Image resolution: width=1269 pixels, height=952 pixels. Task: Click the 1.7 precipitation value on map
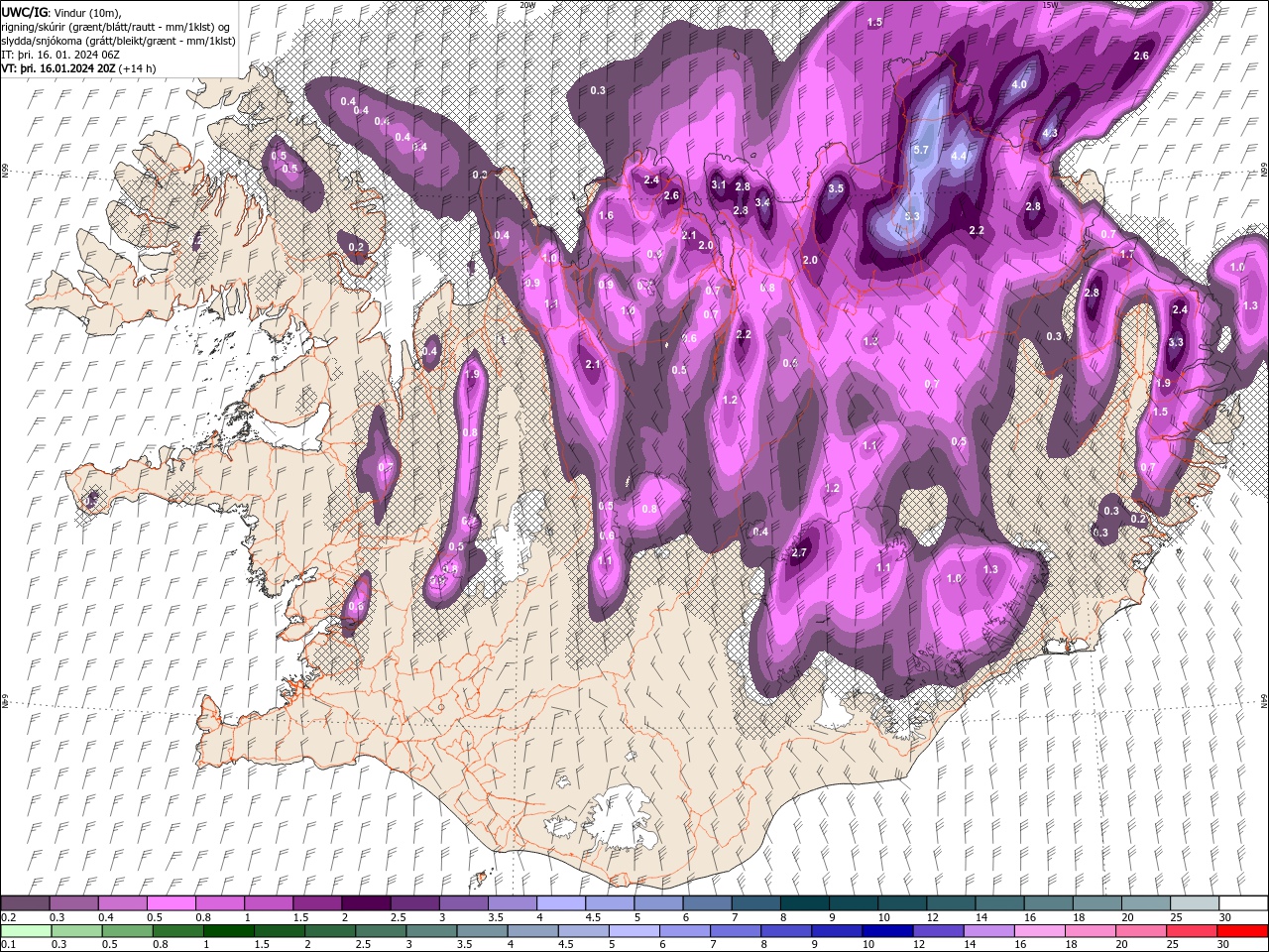coord(1126,255)
